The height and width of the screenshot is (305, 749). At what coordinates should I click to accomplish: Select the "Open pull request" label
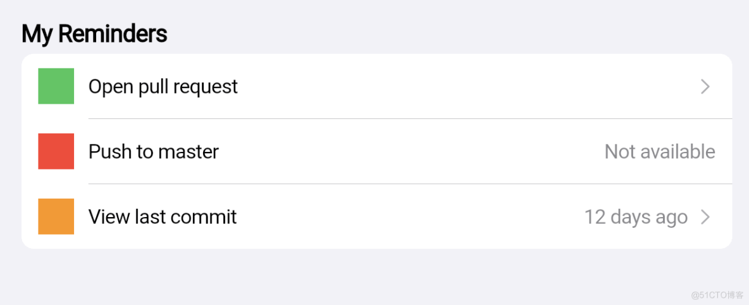coord(163,87)
